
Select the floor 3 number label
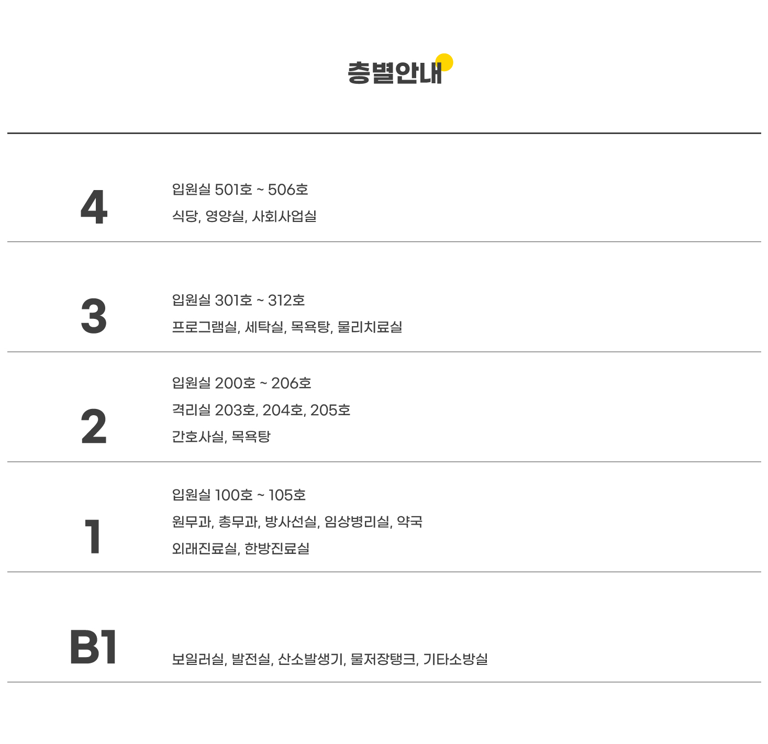point(94,316)
